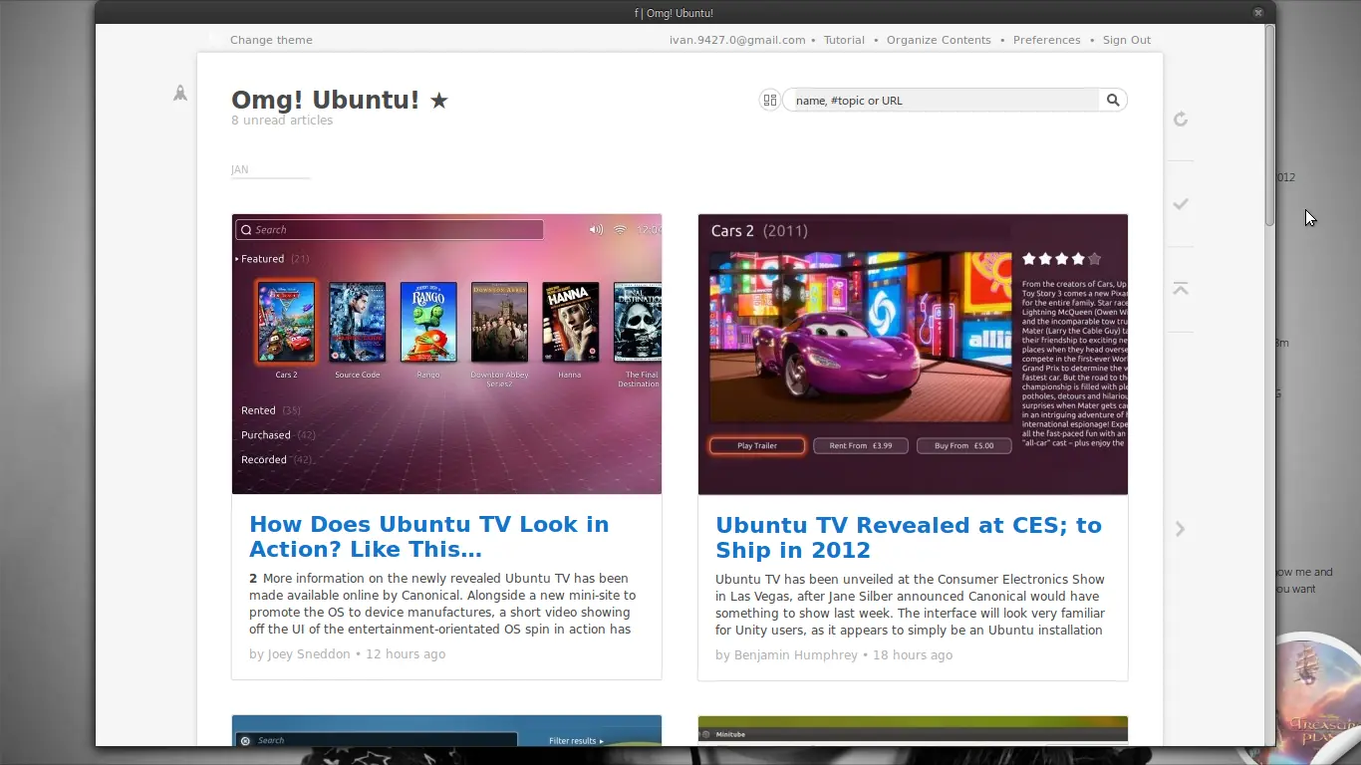The image size is (1361, 765).
Task: Click the rocket icon left of the feed title
Action: coord(180,93)
